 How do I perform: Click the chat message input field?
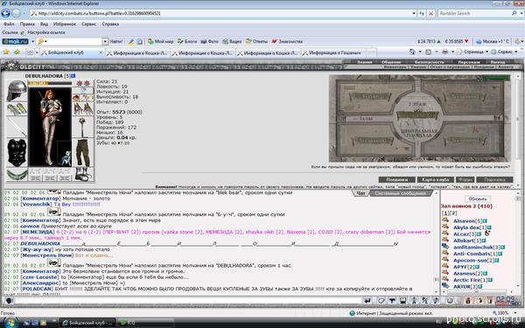(188, 301)
